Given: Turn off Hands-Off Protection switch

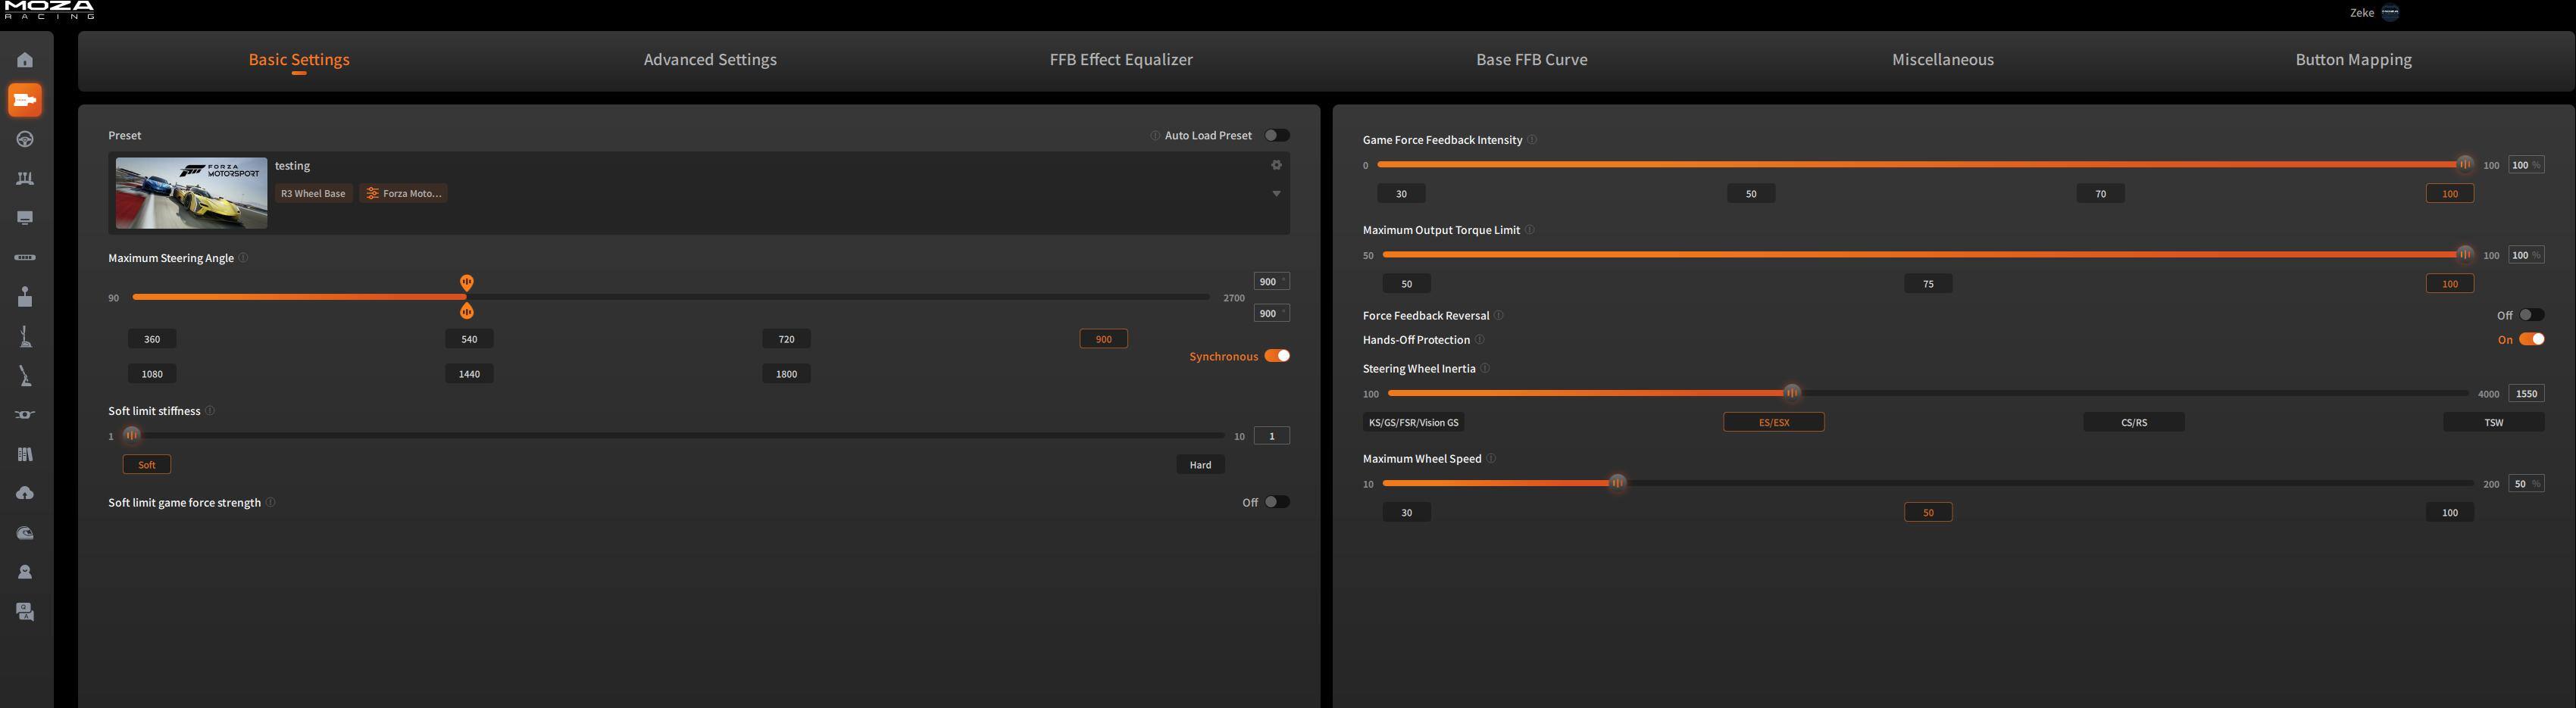Looking at the screenshot, I should (x=2531, y=339).
